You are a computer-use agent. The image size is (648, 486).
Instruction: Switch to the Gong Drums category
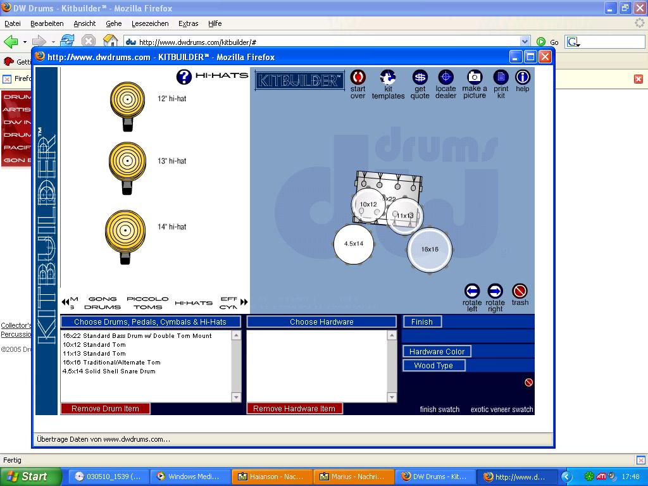coord(103,303)
